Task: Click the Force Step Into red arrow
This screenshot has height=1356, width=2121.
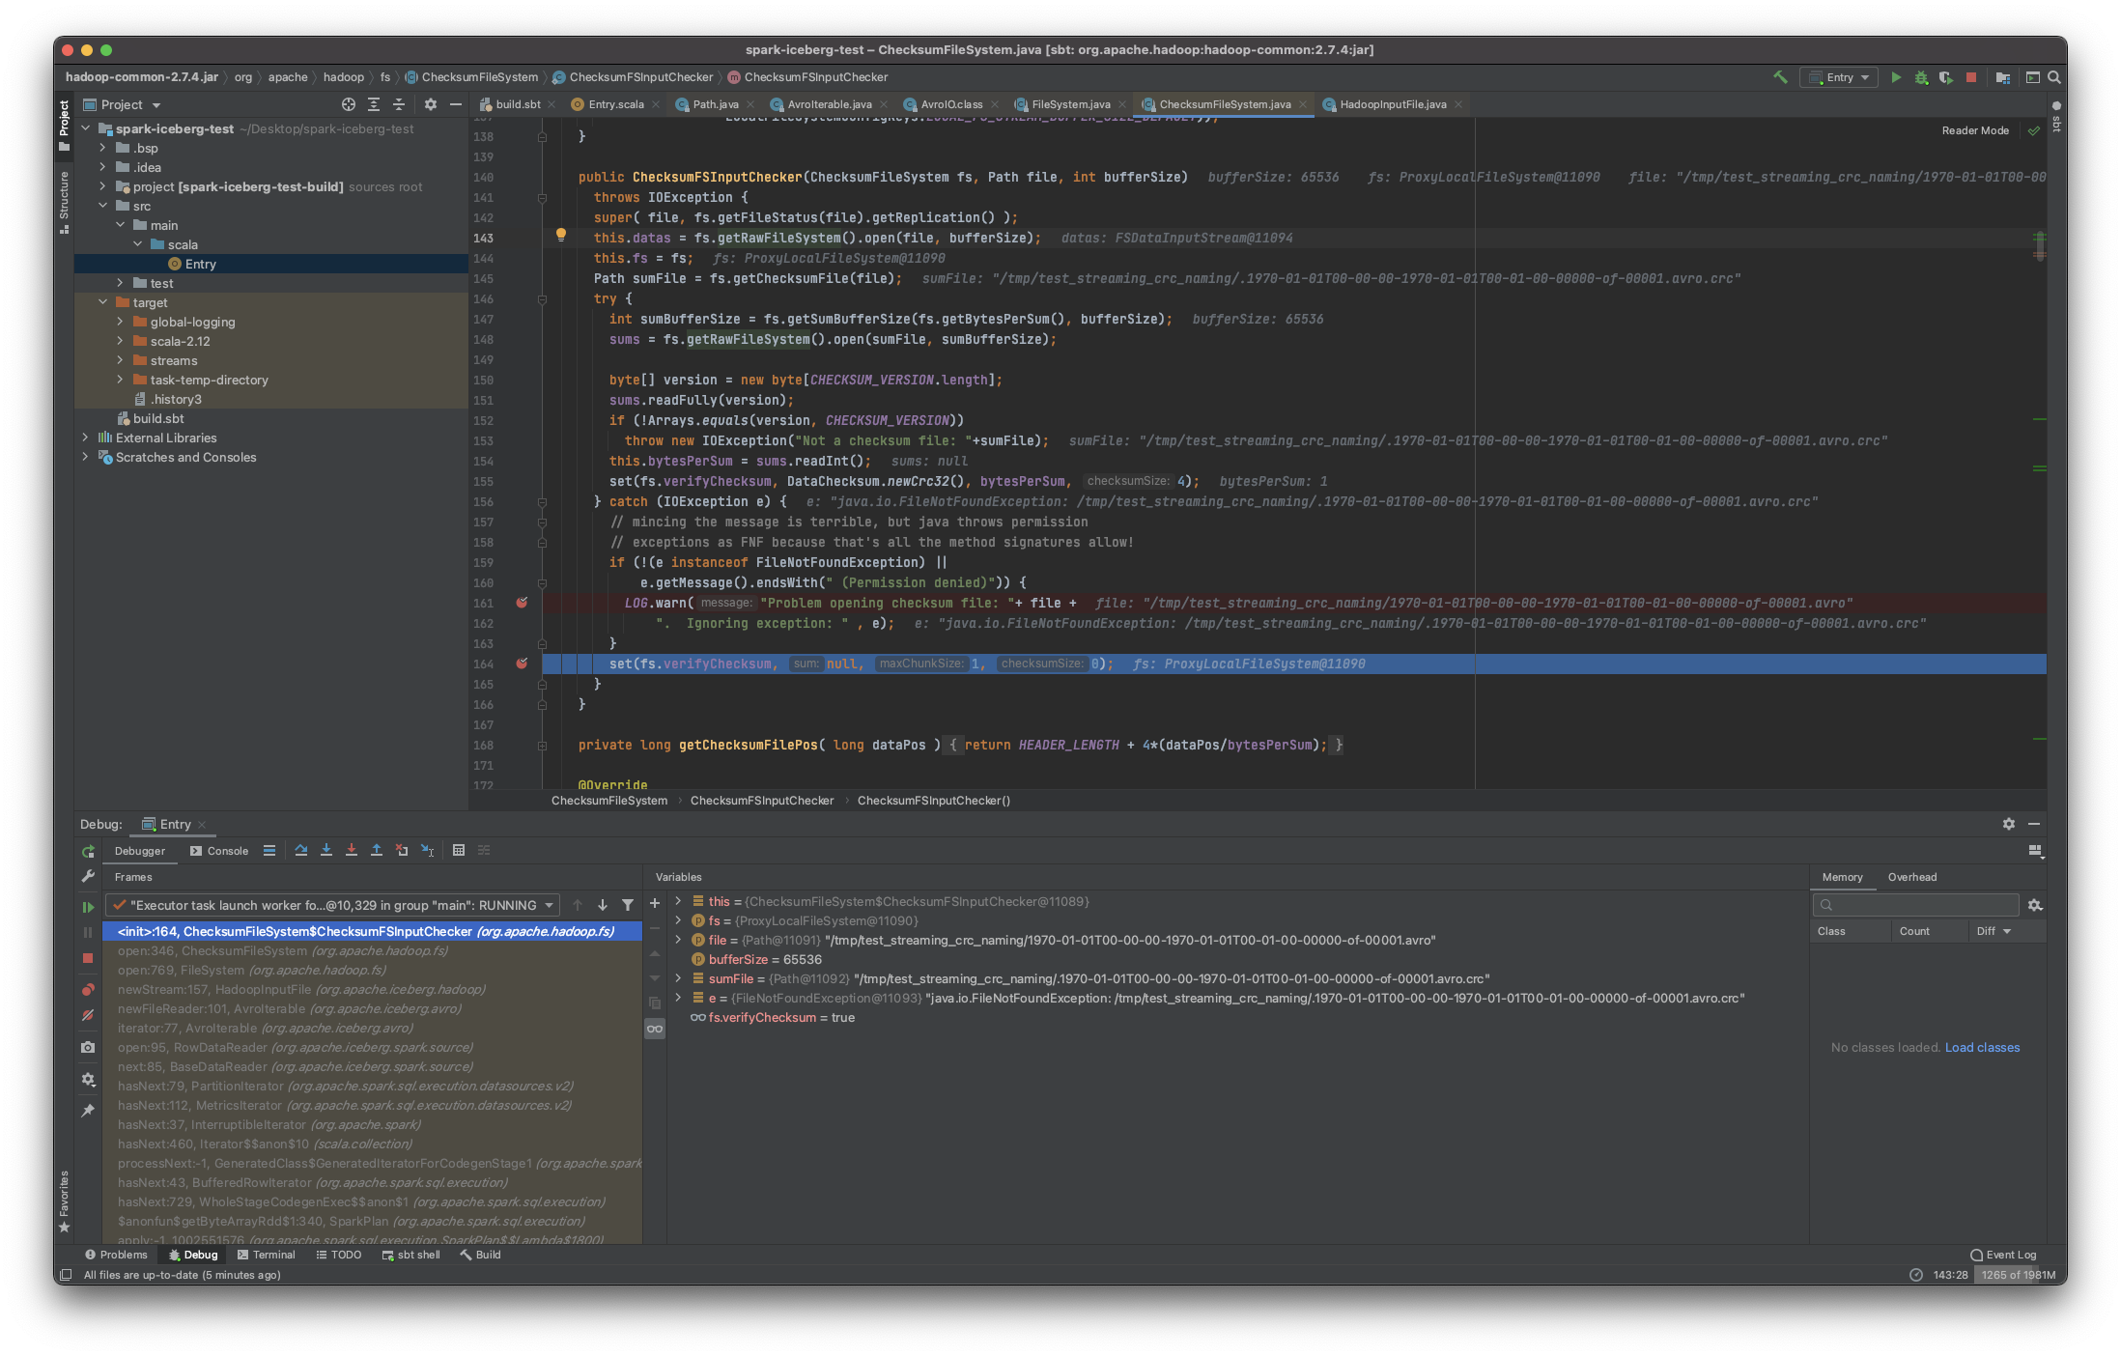Action: [x=352, y=850]
